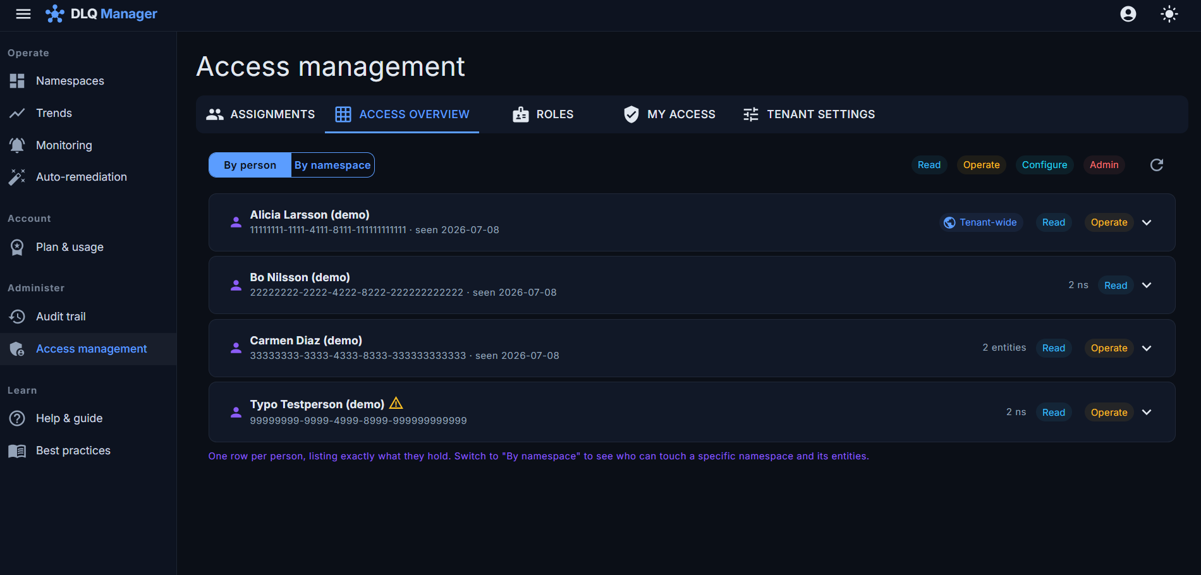This screenshot has height=575, width=1201.
Task: Refresh the access overview list
Action: coord(1157,165)
